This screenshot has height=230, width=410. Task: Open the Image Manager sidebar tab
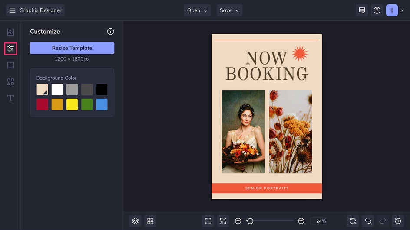[x=10, y=32]
